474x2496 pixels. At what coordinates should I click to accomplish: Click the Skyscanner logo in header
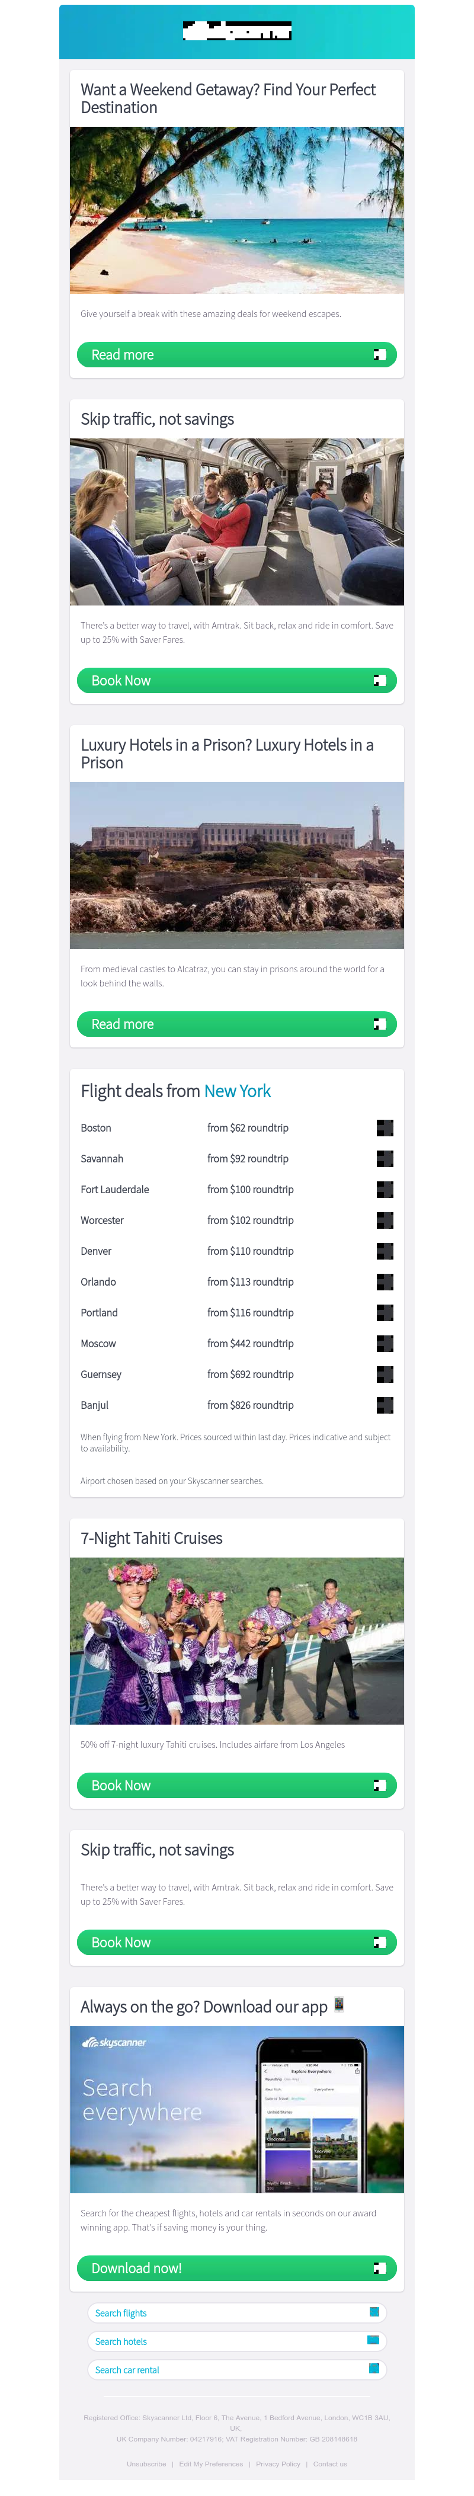pos(236,31)
